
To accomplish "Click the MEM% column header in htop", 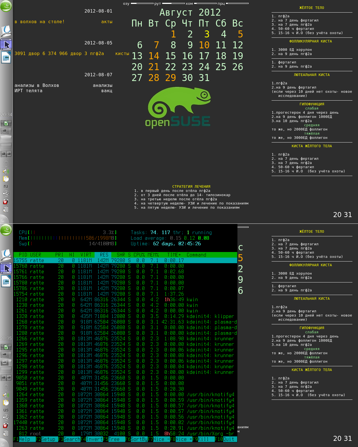I will pyautogui.click(x=153, y=255).
